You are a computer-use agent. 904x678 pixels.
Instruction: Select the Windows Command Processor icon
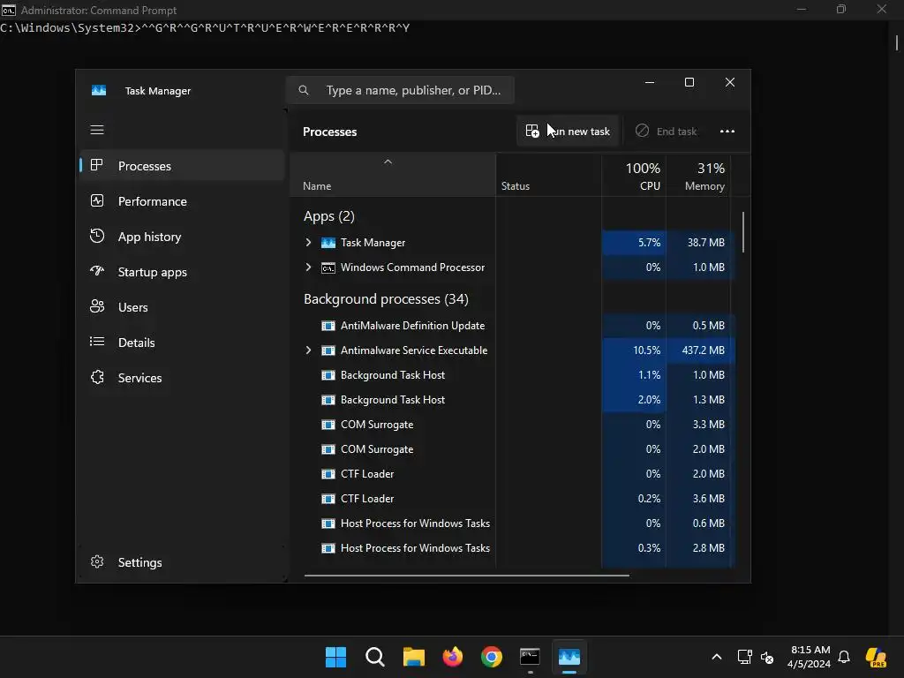coord(328,267)
